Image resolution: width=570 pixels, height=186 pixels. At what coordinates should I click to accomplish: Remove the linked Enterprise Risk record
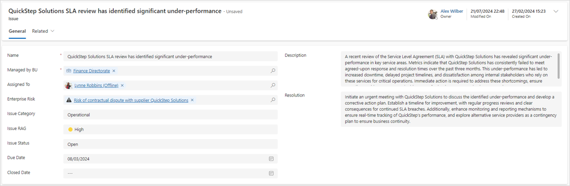[192, 100]
